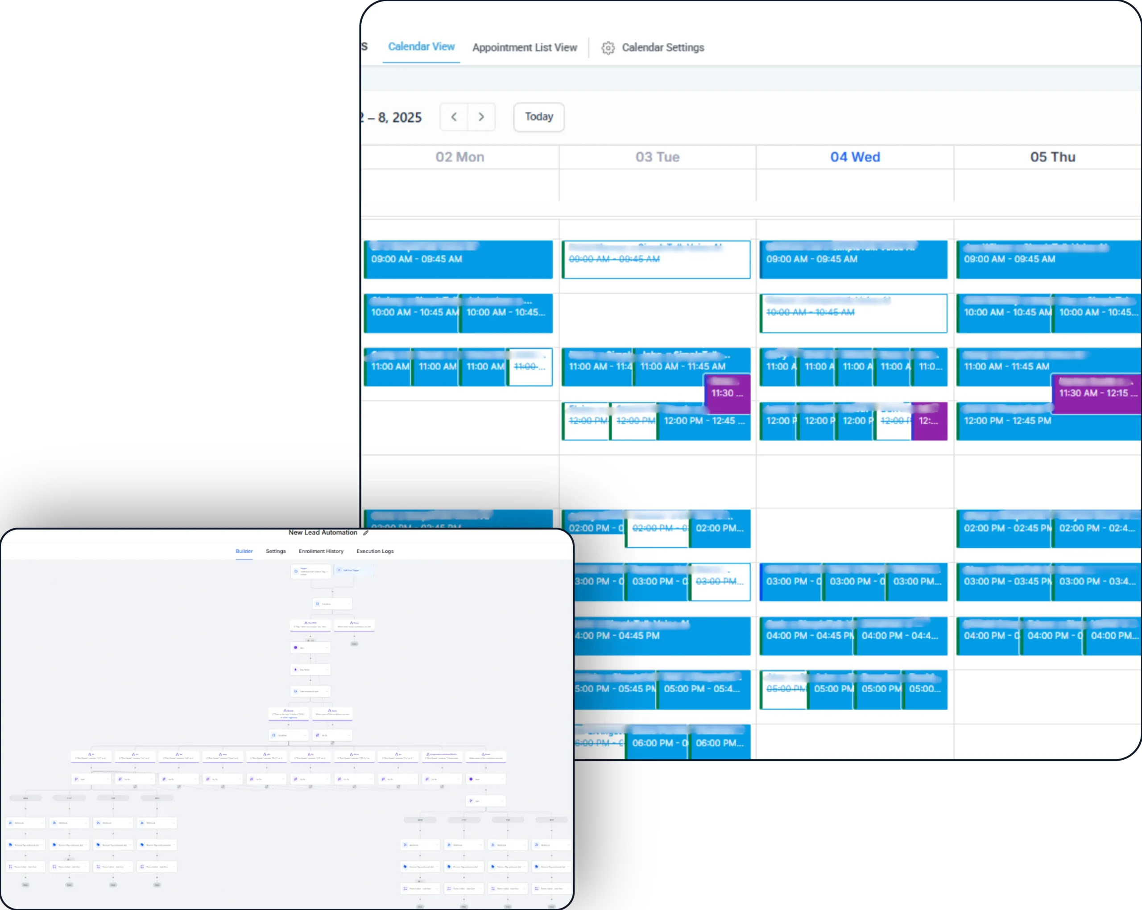Open the 04 Wed day column header
This screenshot has width=1142, height=910.
[x=855, y=157]
